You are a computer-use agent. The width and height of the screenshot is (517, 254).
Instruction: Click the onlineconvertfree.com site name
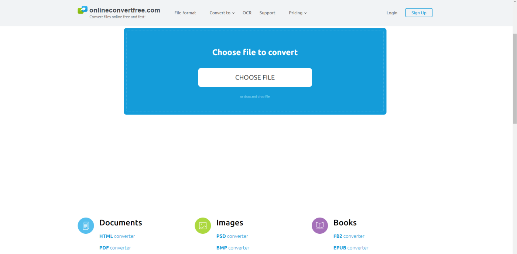[x=125, y=10]
